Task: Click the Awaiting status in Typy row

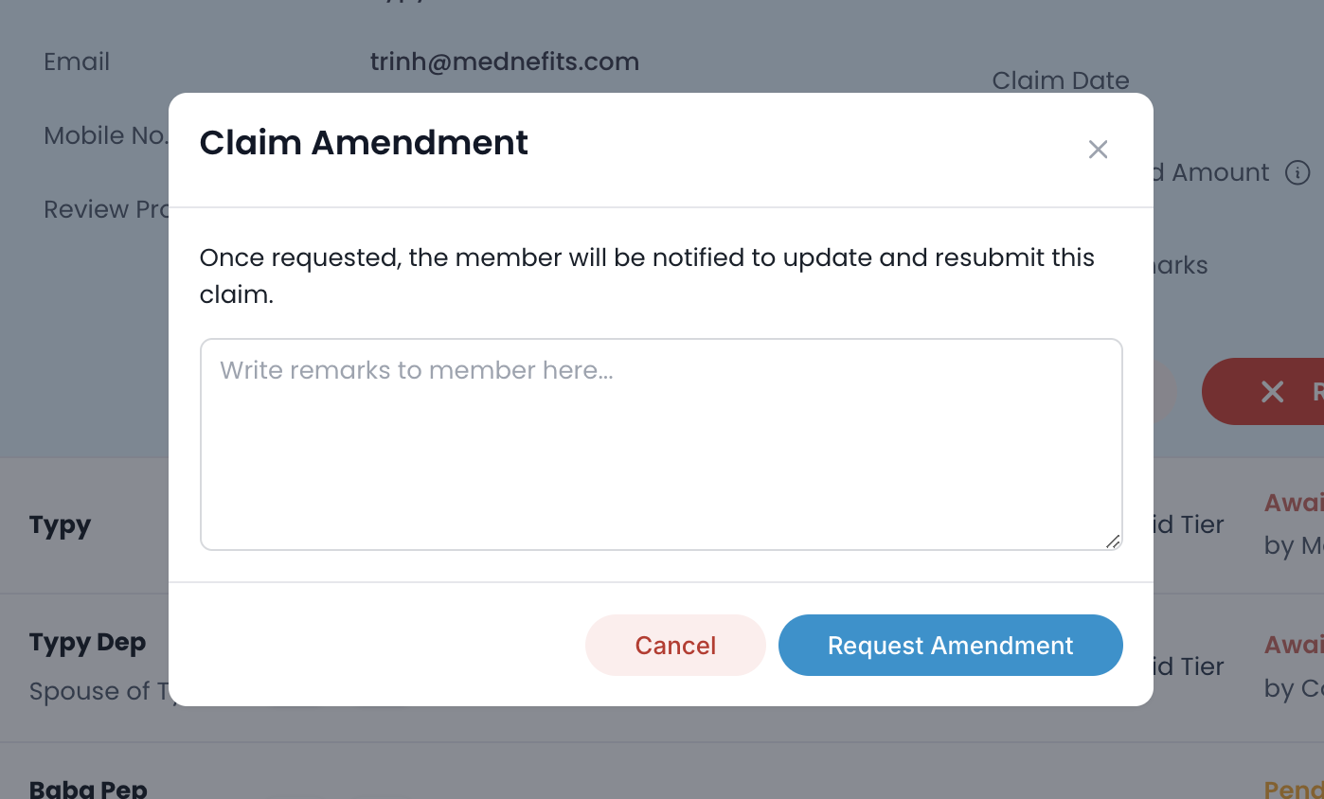Action: (1294, 503)
